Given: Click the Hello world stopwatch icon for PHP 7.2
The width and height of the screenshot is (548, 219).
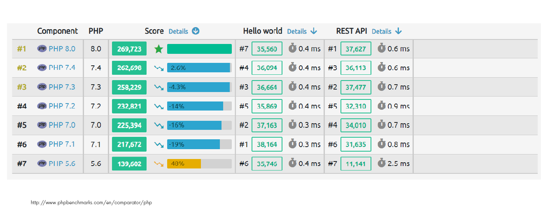Looking at the screenshot, I should 292,105.
